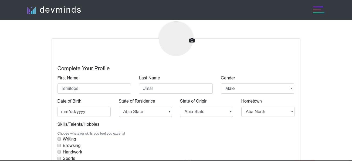352x161 pixels.
Task: Open the Gender dropdown
Action: tap(257, 89)
